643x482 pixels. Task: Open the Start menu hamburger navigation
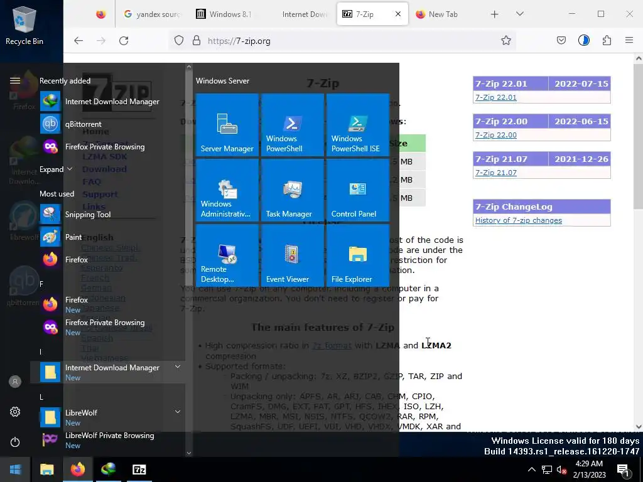click(15, 80)
